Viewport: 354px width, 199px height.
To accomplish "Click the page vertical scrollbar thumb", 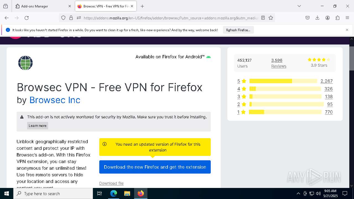I will coord(352,58).
